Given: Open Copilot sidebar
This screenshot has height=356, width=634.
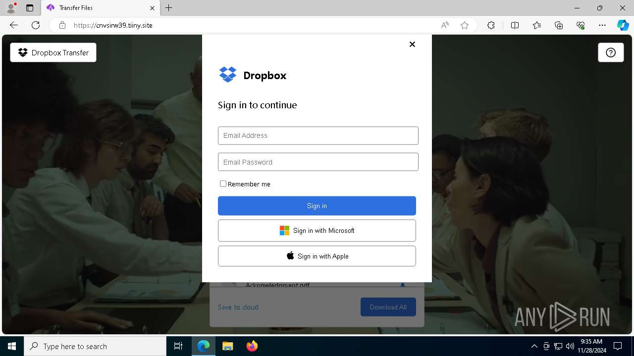Looking at the screenshot, I should click(x=623, y=25).
